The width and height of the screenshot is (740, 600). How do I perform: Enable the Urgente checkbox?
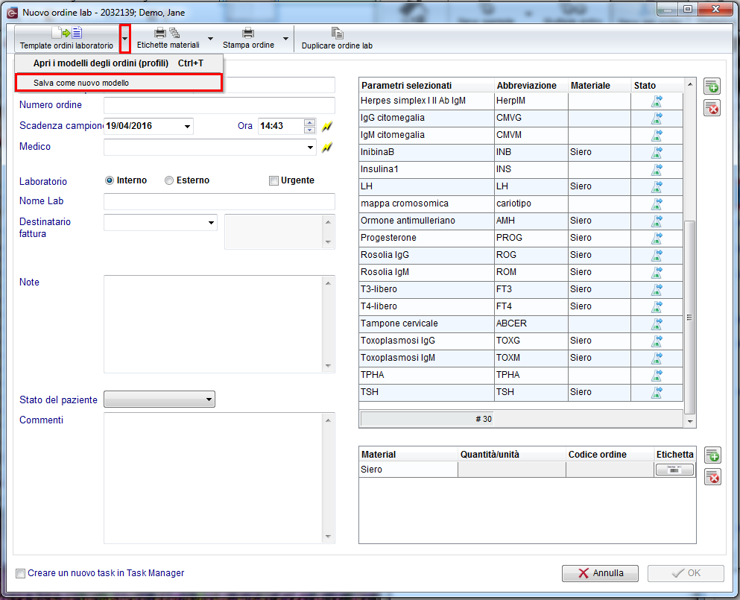click(273, 180)
